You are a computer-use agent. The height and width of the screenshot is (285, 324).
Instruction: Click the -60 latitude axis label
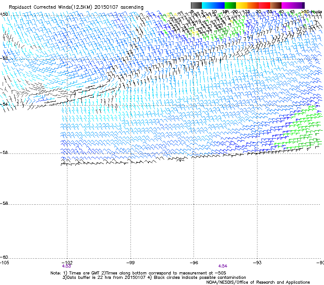tap(4, 257)
